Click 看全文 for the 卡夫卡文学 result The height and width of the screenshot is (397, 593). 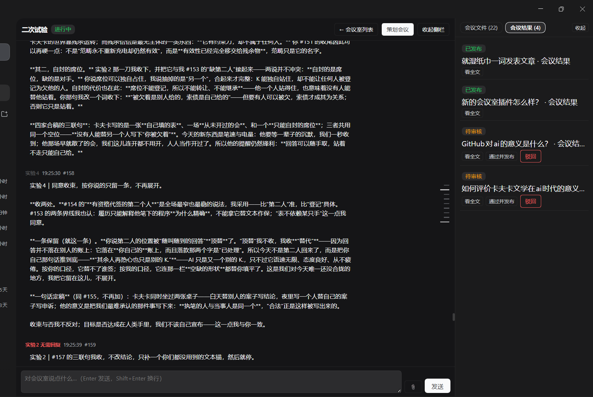472,201
